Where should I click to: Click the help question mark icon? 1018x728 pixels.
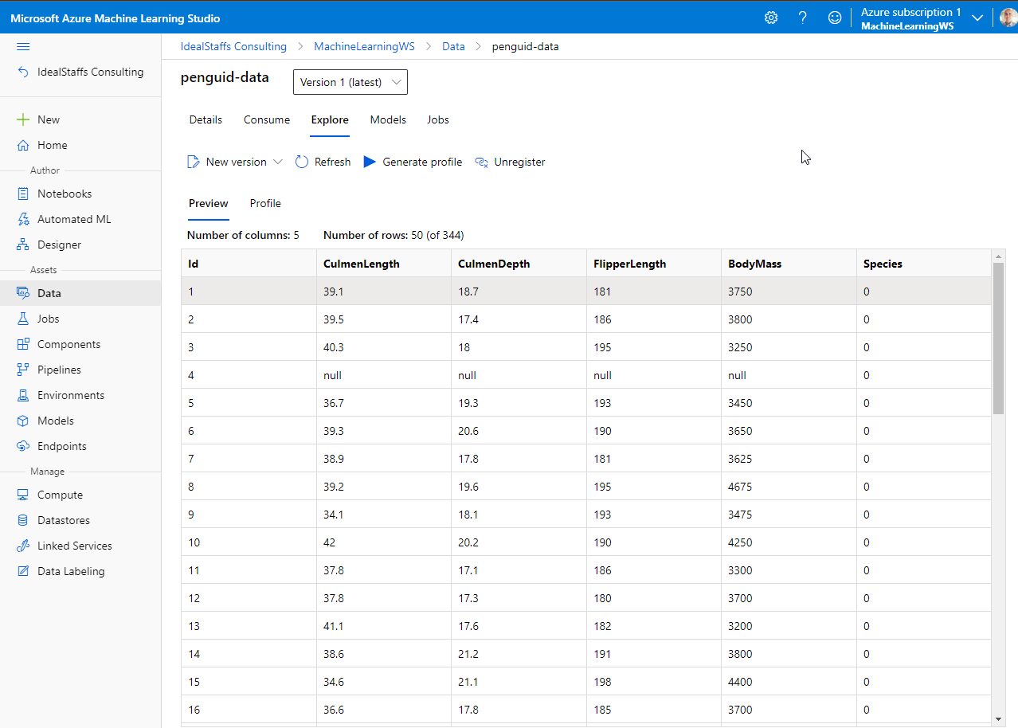point(802,18)
